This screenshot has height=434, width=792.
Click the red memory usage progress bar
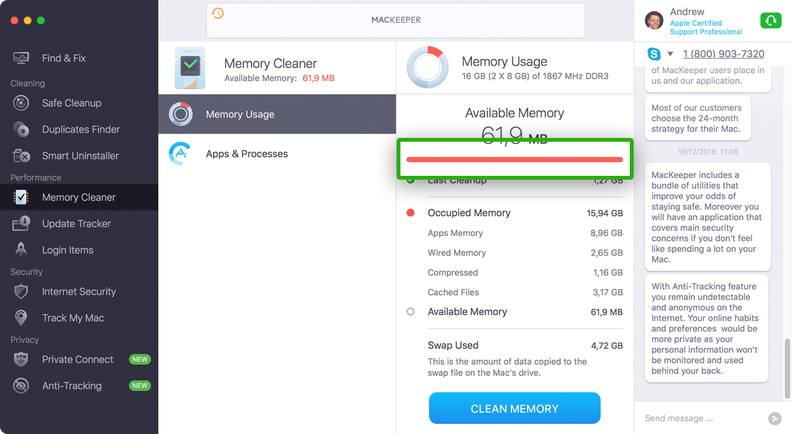(x=514, y=159)
